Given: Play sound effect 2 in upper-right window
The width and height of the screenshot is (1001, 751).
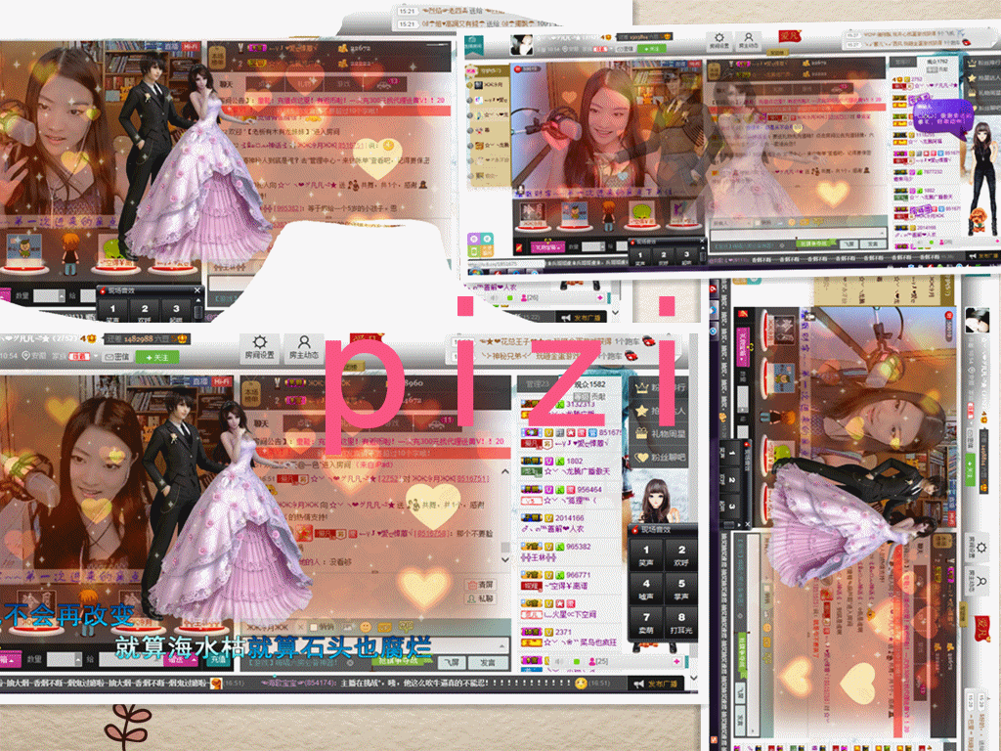Looking at the screenshot, I should point(664,257).
